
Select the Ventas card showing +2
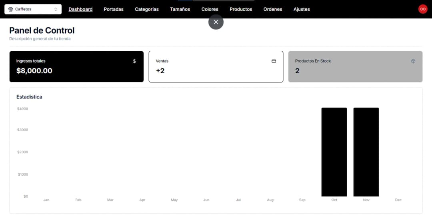[216, 67]
